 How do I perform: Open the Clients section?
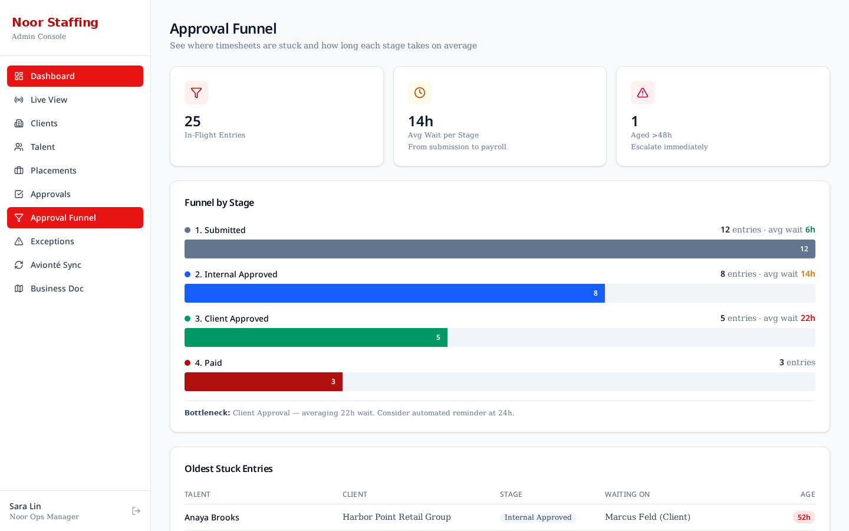[75, 123]
